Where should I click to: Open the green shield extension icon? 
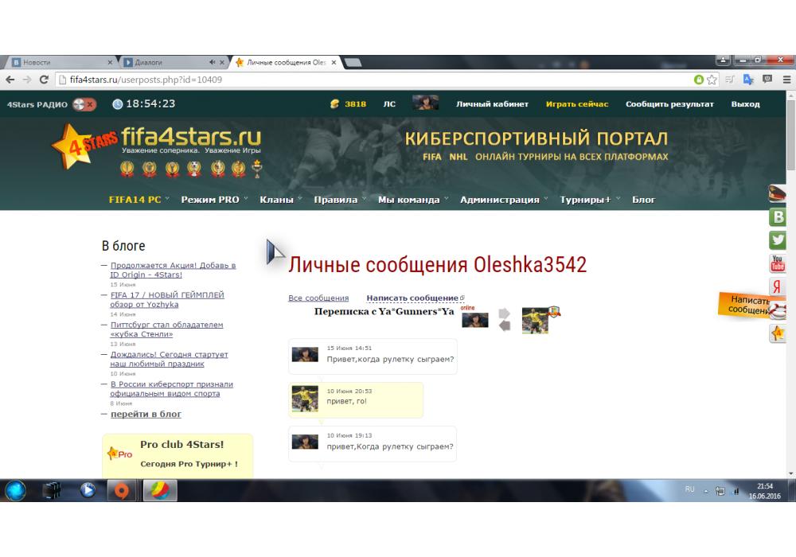[x=699, y=80]
